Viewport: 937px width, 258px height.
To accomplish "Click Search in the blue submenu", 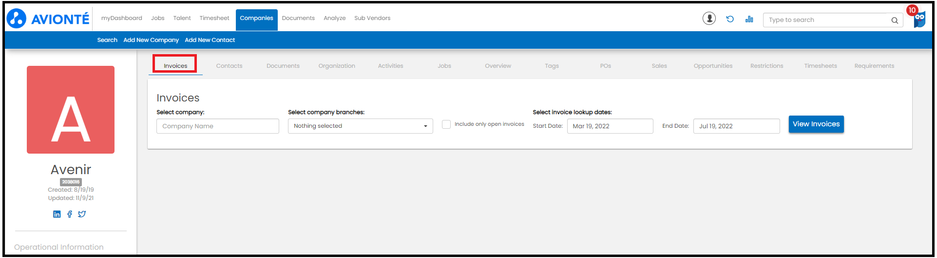I will pyautogui.click(x=107, y=40).
